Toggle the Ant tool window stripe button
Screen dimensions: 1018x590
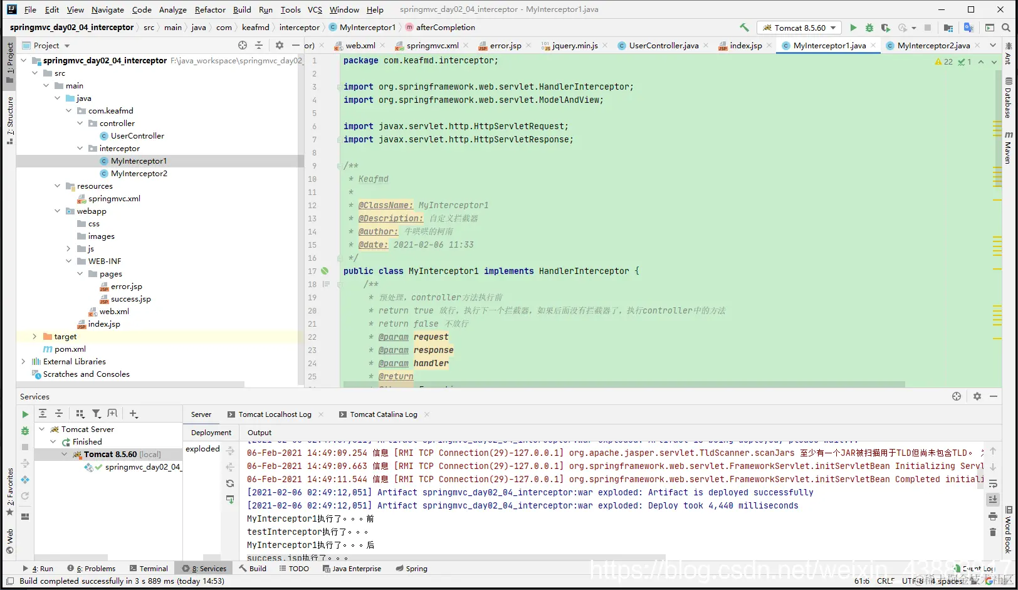1008,54
